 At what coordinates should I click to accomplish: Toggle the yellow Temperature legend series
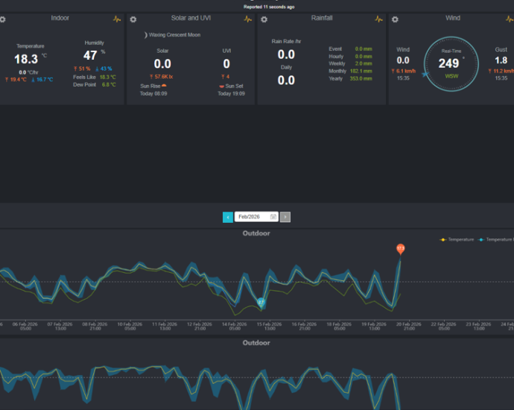(457, 239)
